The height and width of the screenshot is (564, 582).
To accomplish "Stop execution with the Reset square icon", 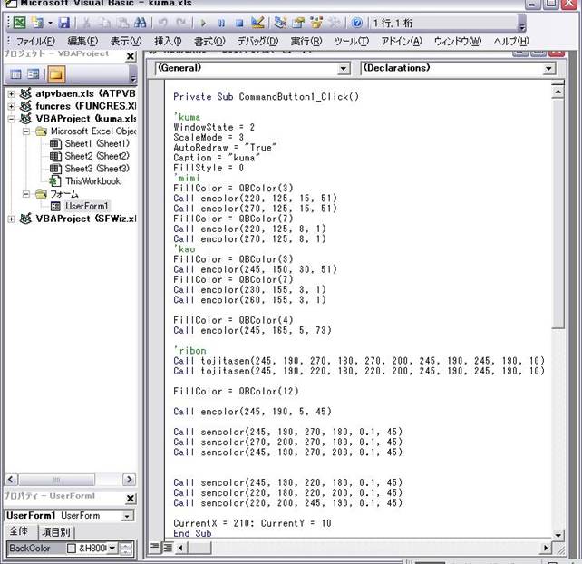I will point(239,23).
